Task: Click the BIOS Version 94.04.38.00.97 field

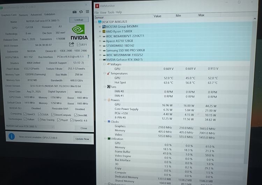Action: [x=43, y=45]
